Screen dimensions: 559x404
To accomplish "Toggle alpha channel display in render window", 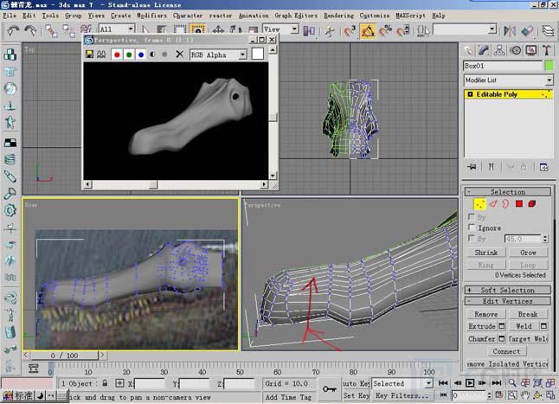I will coord(152,55).
